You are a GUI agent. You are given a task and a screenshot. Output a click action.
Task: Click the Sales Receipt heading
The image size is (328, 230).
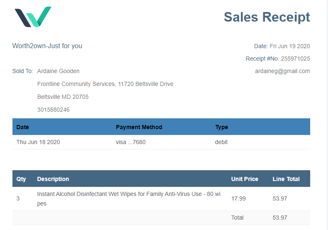267,17
